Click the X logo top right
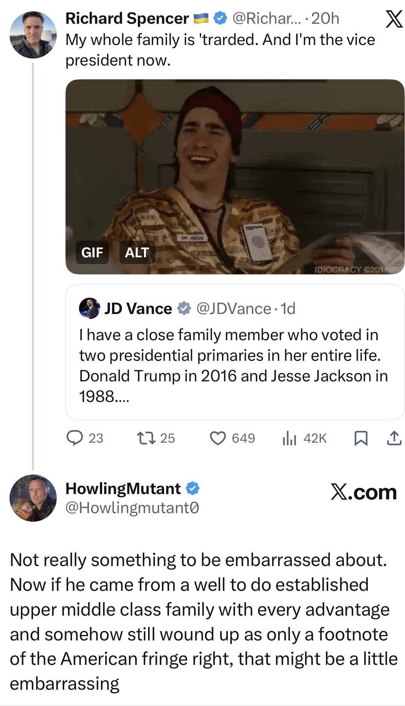 [394, 19]
